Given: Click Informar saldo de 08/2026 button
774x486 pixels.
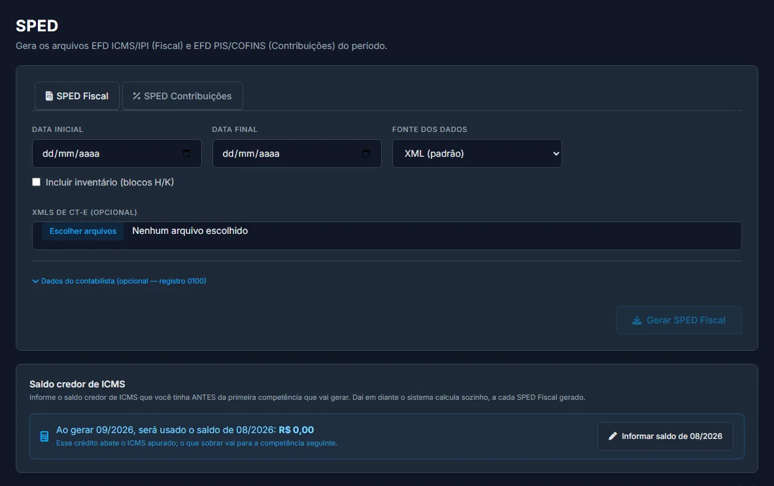Looking at the screenshot, I should pos(665,436).
